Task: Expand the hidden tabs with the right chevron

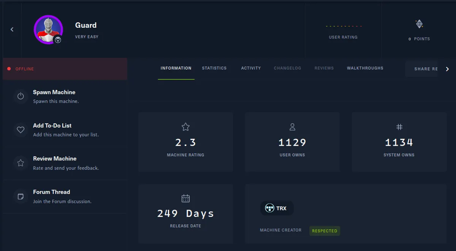Action: click(x=447, y=69)
